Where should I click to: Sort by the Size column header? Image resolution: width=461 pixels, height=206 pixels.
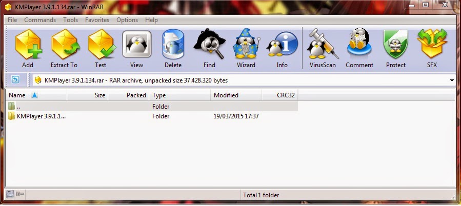[88, 95]
